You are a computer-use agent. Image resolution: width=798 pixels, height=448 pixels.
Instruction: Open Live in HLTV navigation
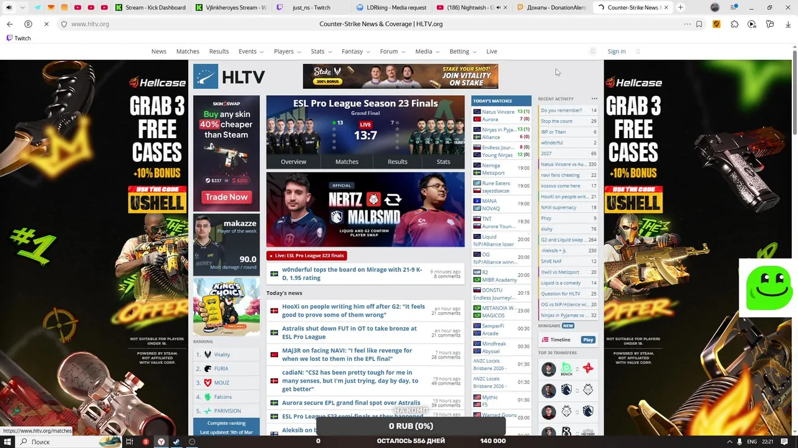pyautogui.click(x=491, y=51)
